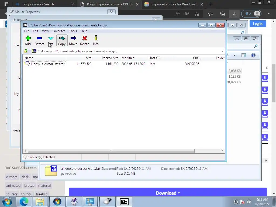Click the Move arrow toolbar icon
This screenshot has height=207, width=276.
pos(73,40)
